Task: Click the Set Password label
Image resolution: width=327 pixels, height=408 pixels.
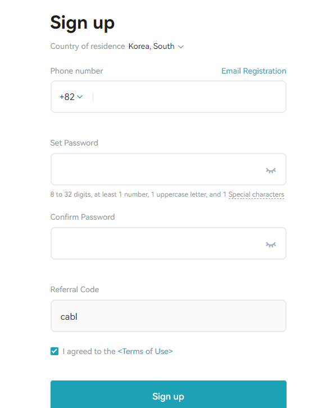Action: pyautogui.click(x=74, y=143)
